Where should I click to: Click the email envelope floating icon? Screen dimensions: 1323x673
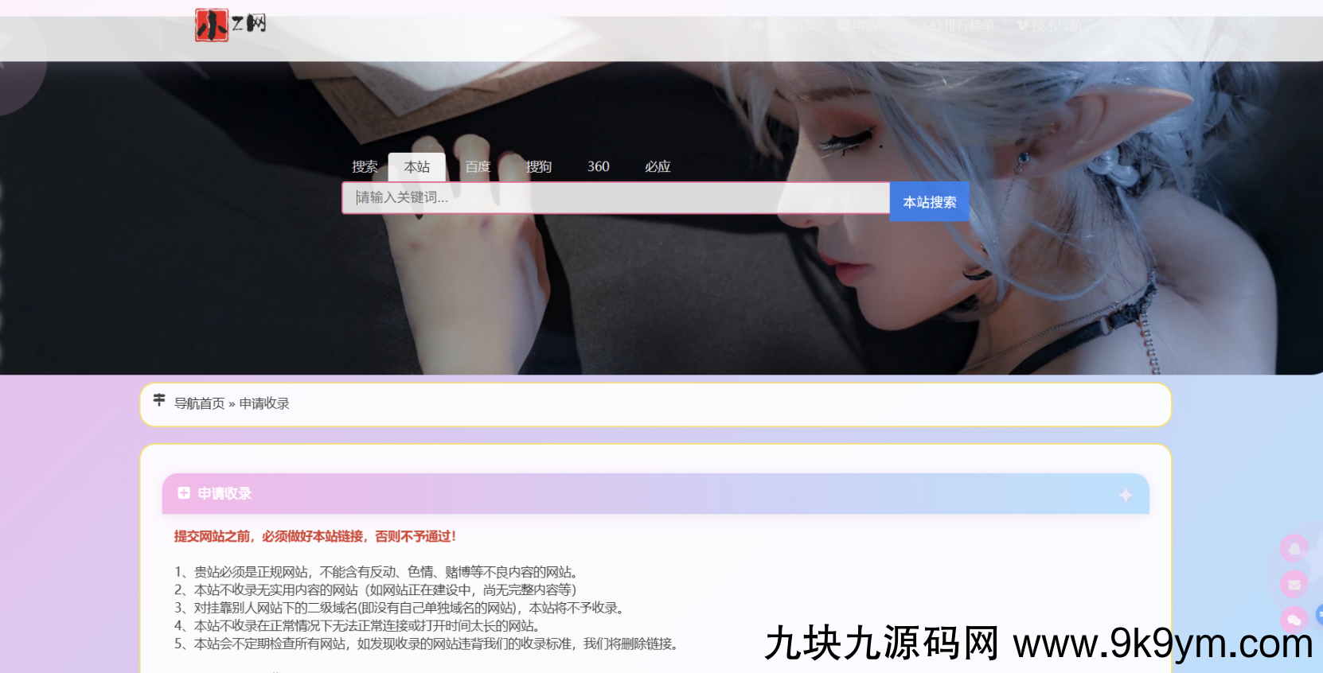click(x=1294, y=585)
